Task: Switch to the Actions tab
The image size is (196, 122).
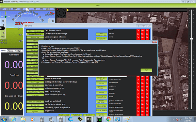Action: [10, 51]
